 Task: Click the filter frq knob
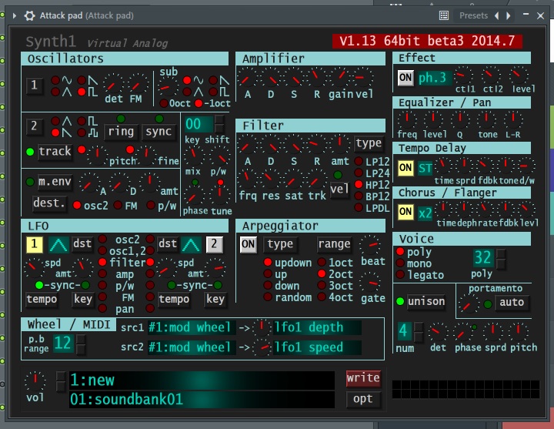coord(247,179)
